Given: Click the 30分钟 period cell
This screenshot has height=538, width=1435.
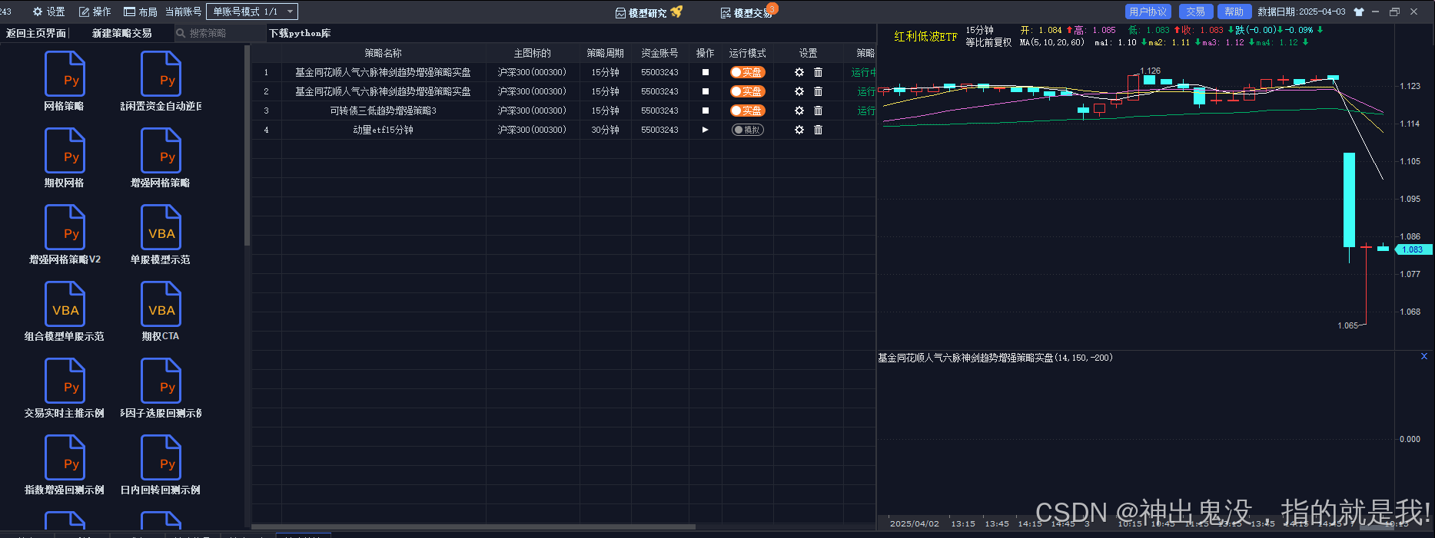Looking at the screenshot, I should tap(605, 130).
